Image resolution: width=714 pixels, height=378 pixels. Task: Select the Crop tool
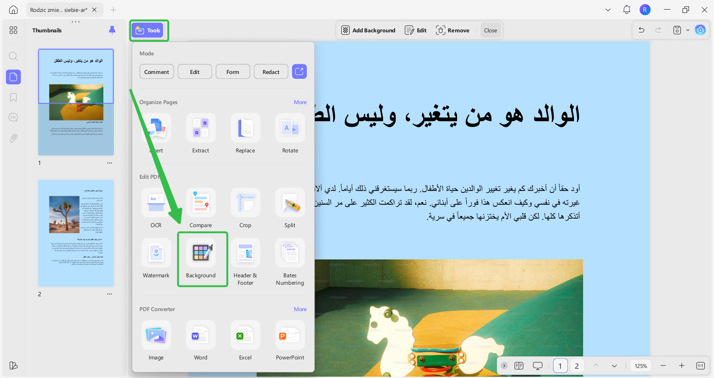click(x=245, y=208)
